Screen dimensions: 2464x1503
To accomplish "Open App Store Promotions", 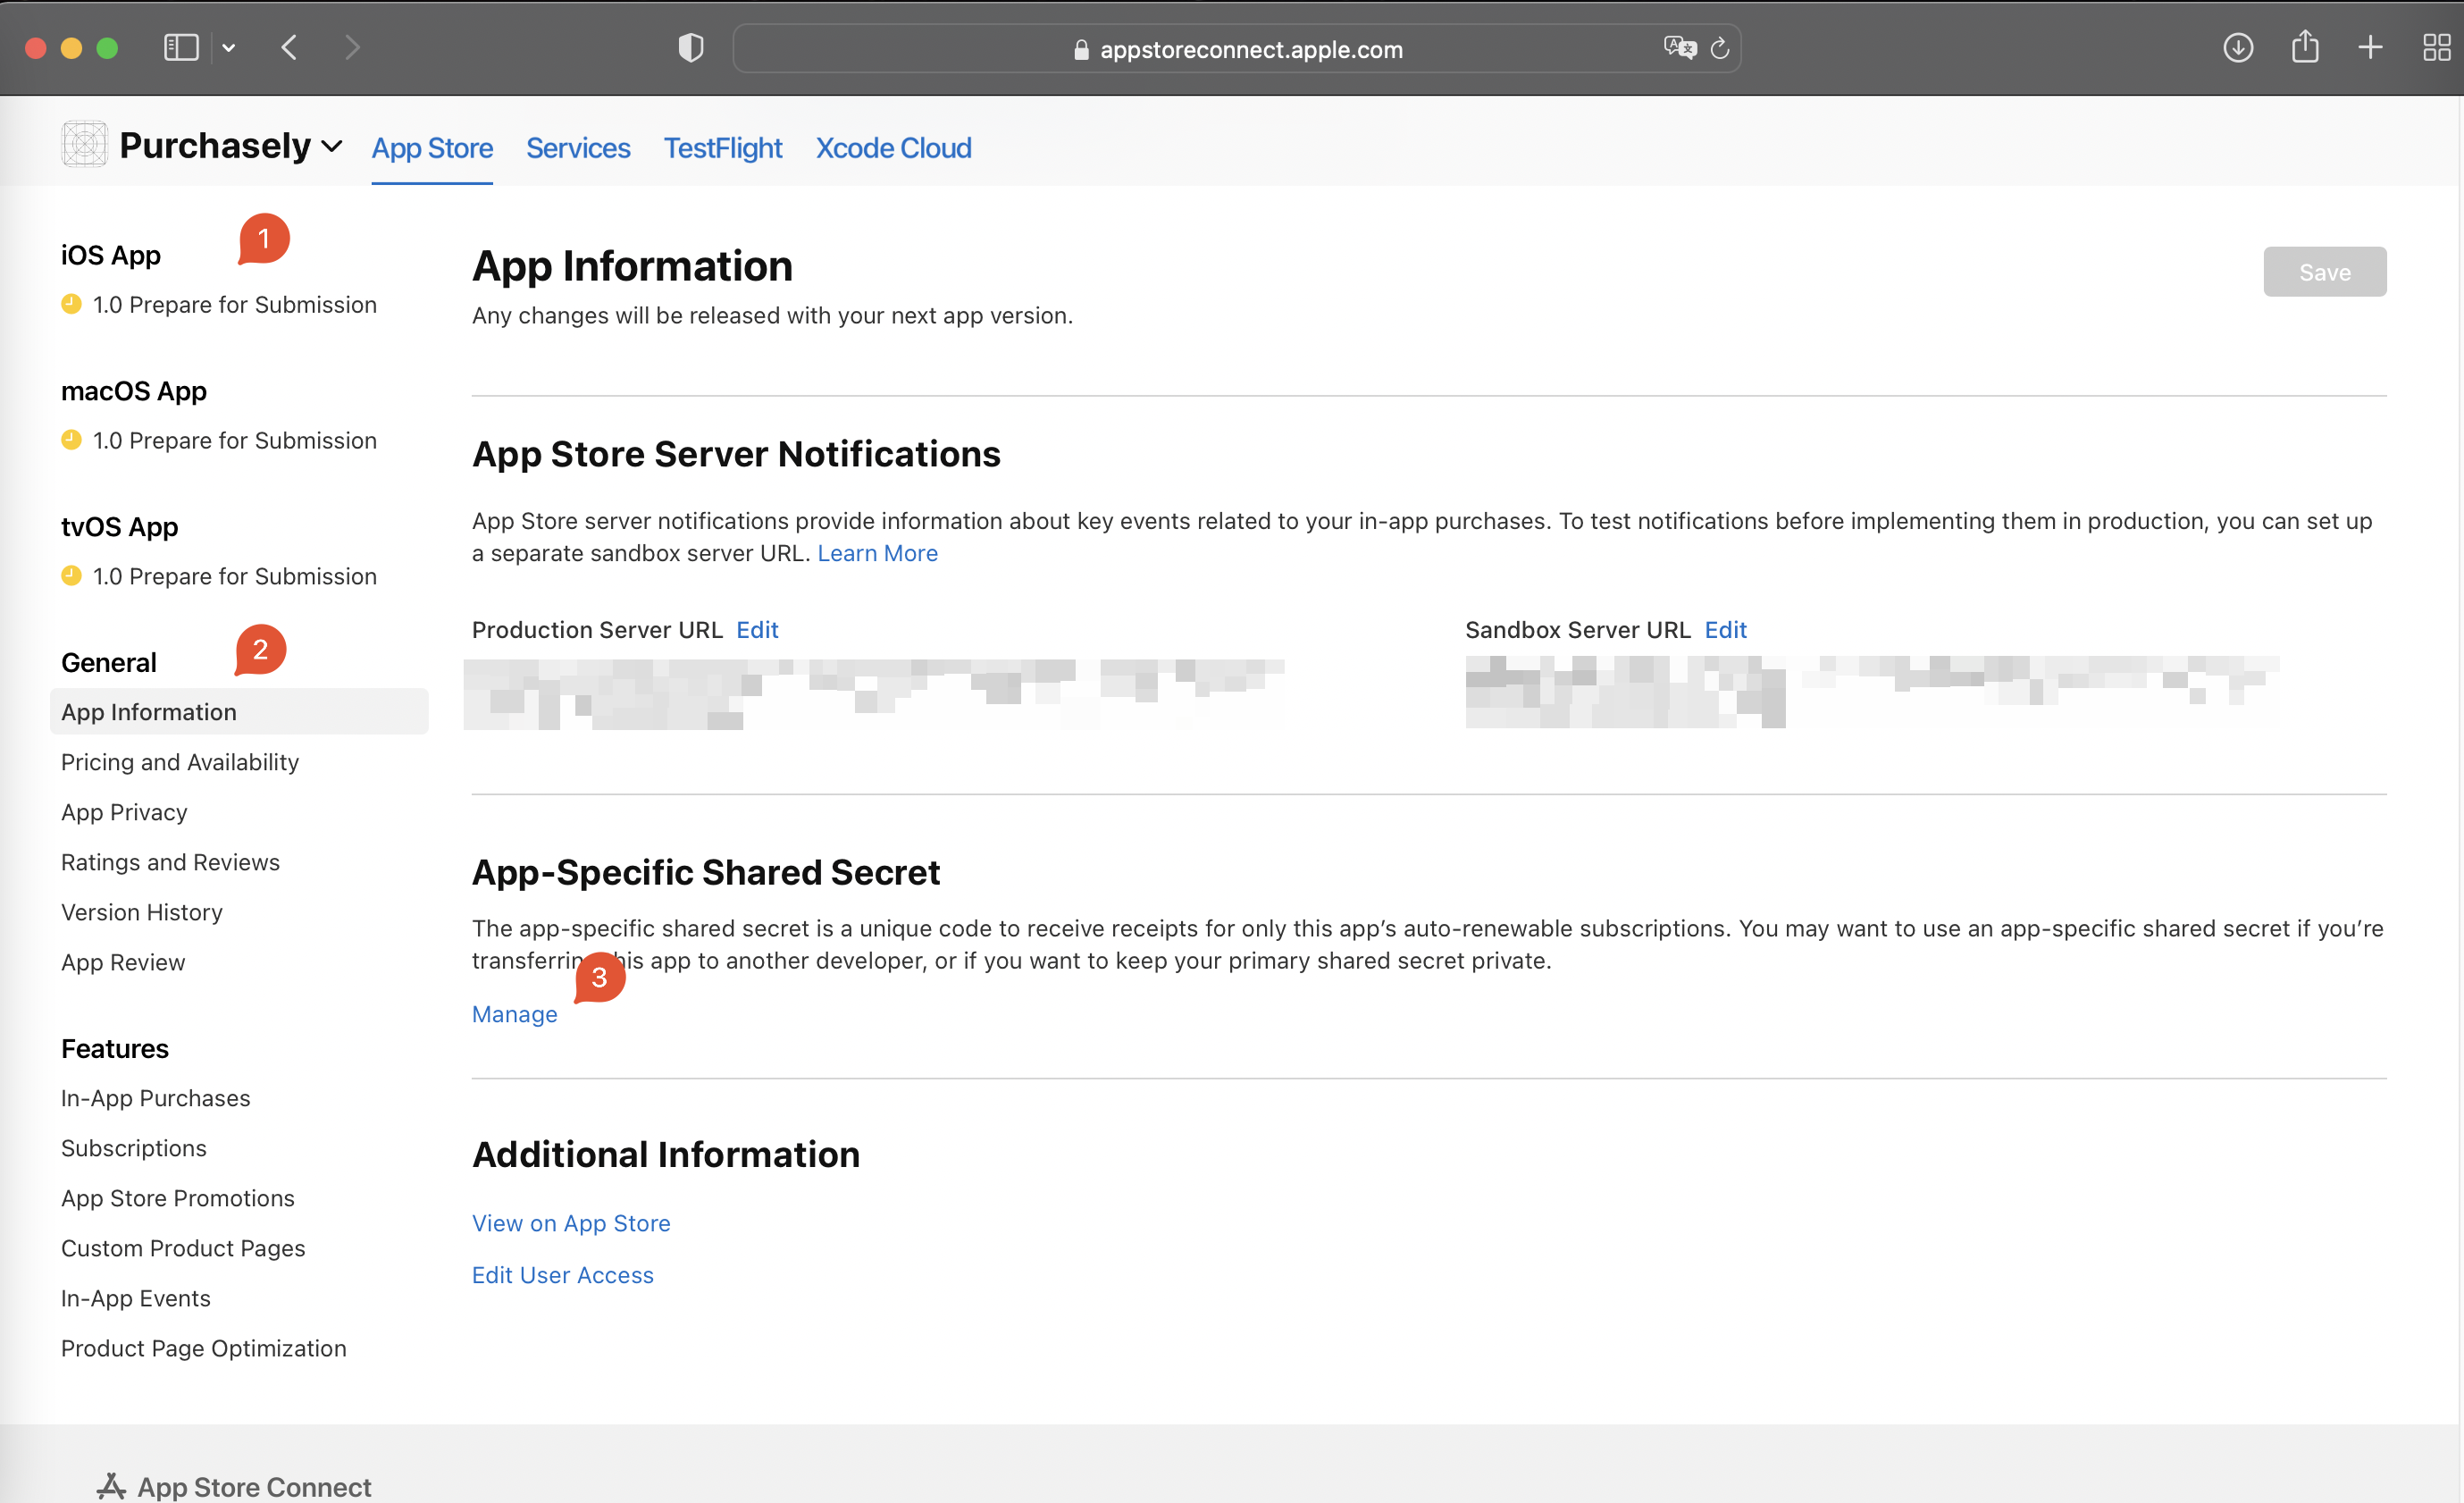I will tap(178, 1198).
